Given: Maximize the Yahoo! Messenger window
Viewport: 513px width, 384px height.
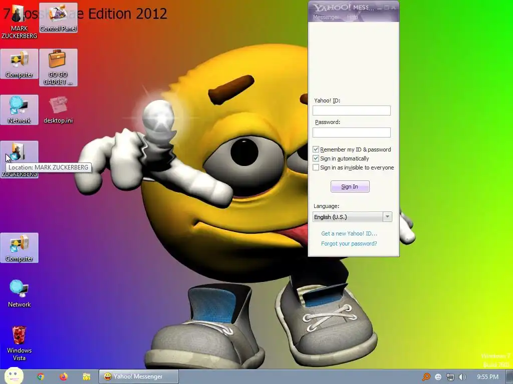Looking at the screenshot, I should (x=386, y=7).
